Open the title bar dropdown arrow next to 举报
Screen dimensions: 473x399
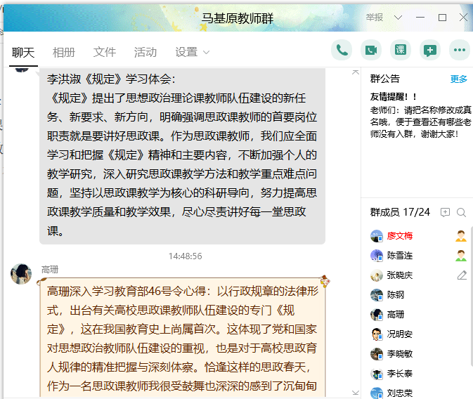(x=398, y=18)
